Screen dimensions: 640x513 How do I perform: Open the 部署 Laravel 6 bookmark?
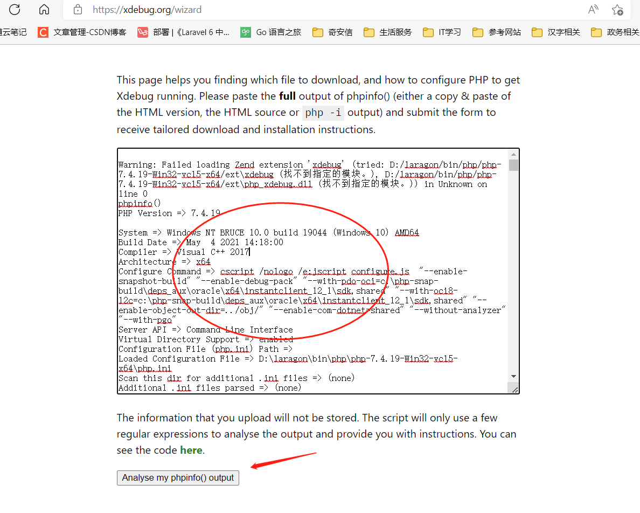(183, 32)
